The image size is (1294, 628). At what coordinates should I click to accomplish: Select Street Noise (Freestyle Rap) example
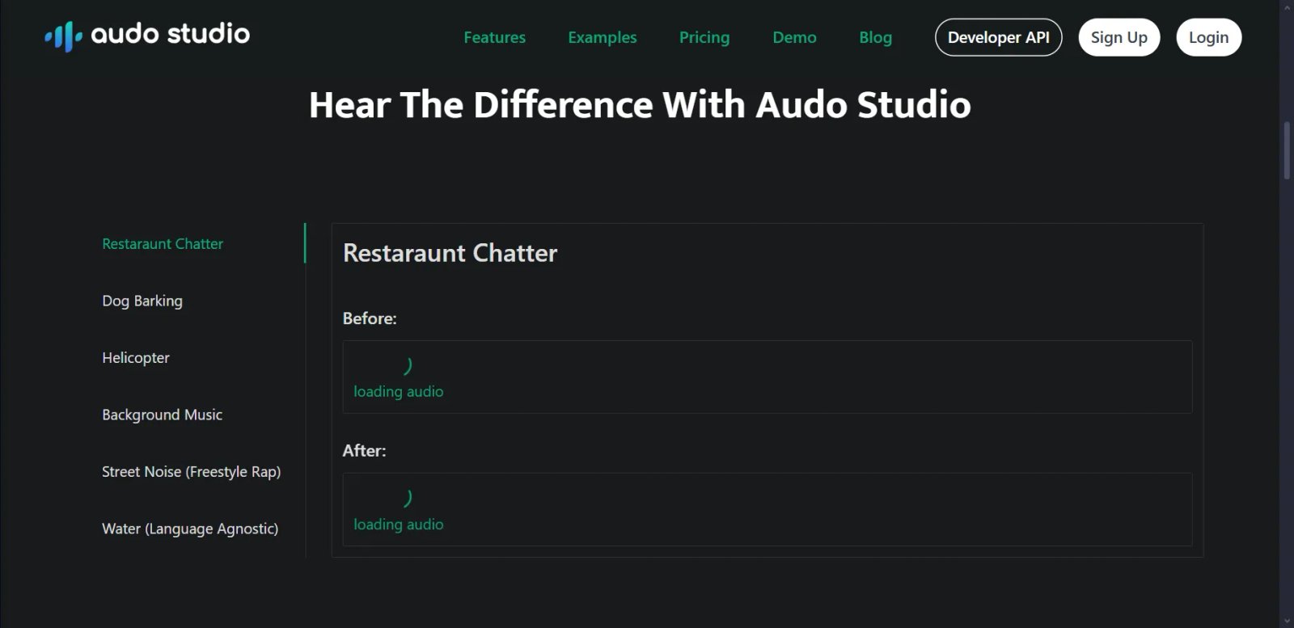pos(191,471)
